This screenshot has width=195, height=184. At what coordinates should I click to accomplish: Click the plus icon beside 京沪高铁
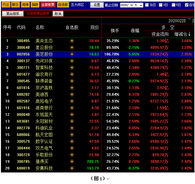tap(72, 88)
